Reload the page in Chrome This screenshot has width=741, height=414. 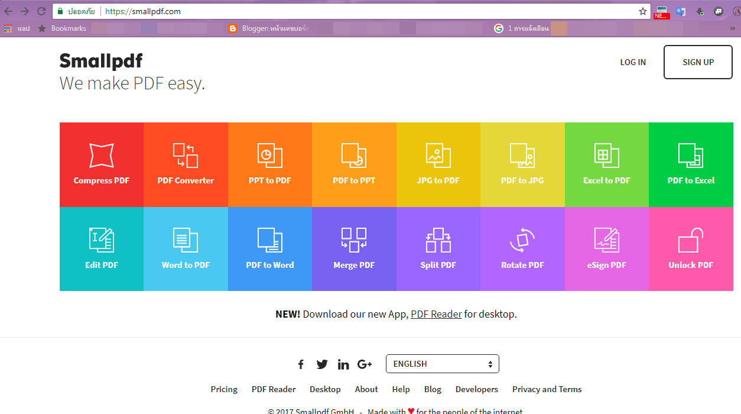click(41, 11)
